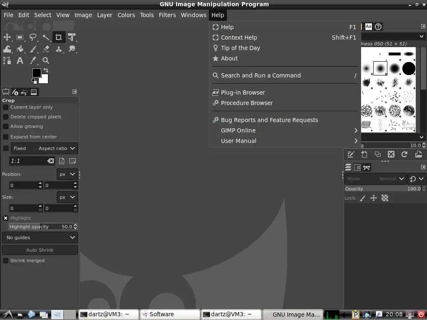Open the File menu

tap(8, 15)
